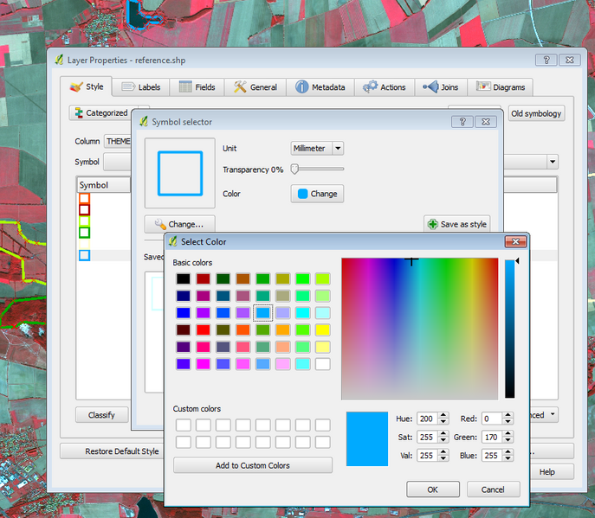This screenshot has width=595, height=518.
Task: Select the currently highlighted sky blue swatch
Action: coord(263,313)
